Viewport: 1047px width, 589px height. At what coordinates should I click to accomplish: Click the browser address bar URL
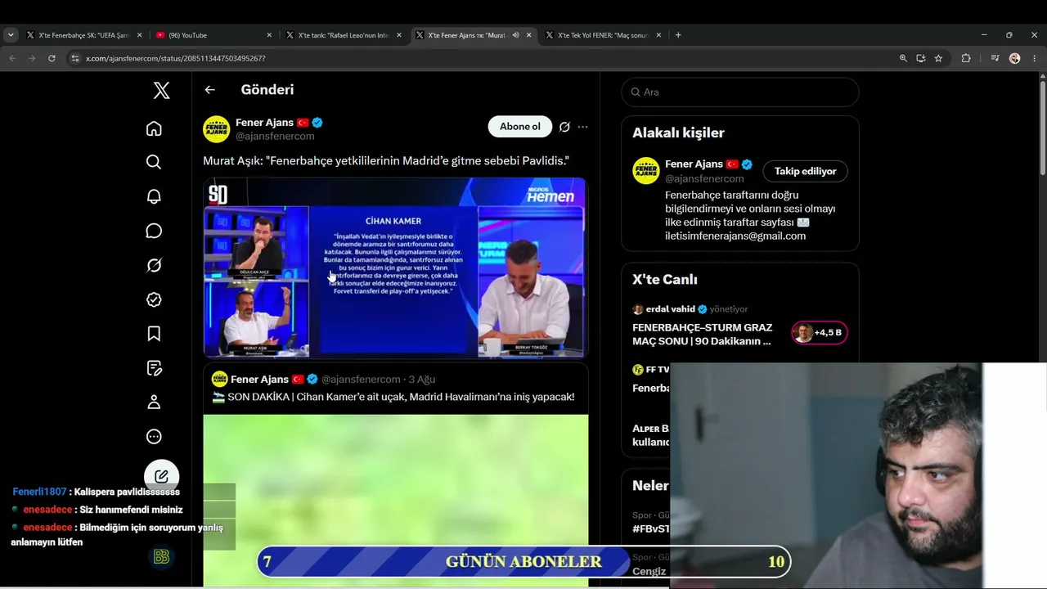(176, 58)
